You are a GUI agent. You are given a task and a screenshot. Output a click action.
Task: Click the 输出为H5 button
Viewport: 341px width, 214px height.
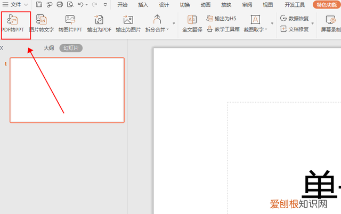tap(222, 19)
